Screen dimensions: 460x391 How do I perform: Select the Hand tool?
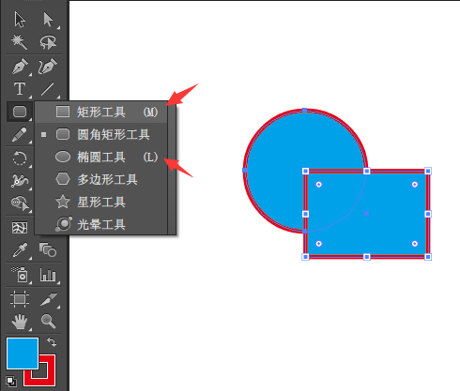point(20,322)
